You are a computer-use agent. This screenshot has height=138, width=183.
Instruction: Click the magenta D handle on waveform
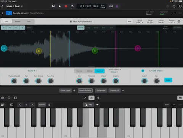(138, 49)
